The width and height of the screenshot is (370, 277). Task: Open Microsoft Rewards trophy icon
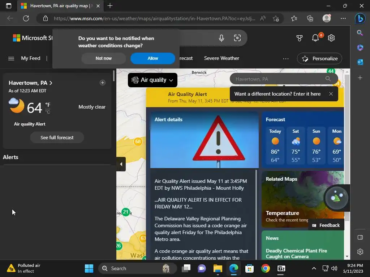300,38
